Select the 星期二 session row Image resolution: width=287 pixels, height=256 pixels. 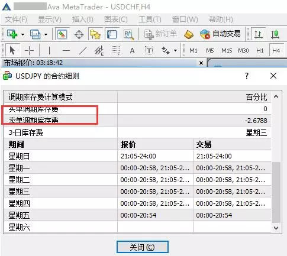(x=138, y=180)
